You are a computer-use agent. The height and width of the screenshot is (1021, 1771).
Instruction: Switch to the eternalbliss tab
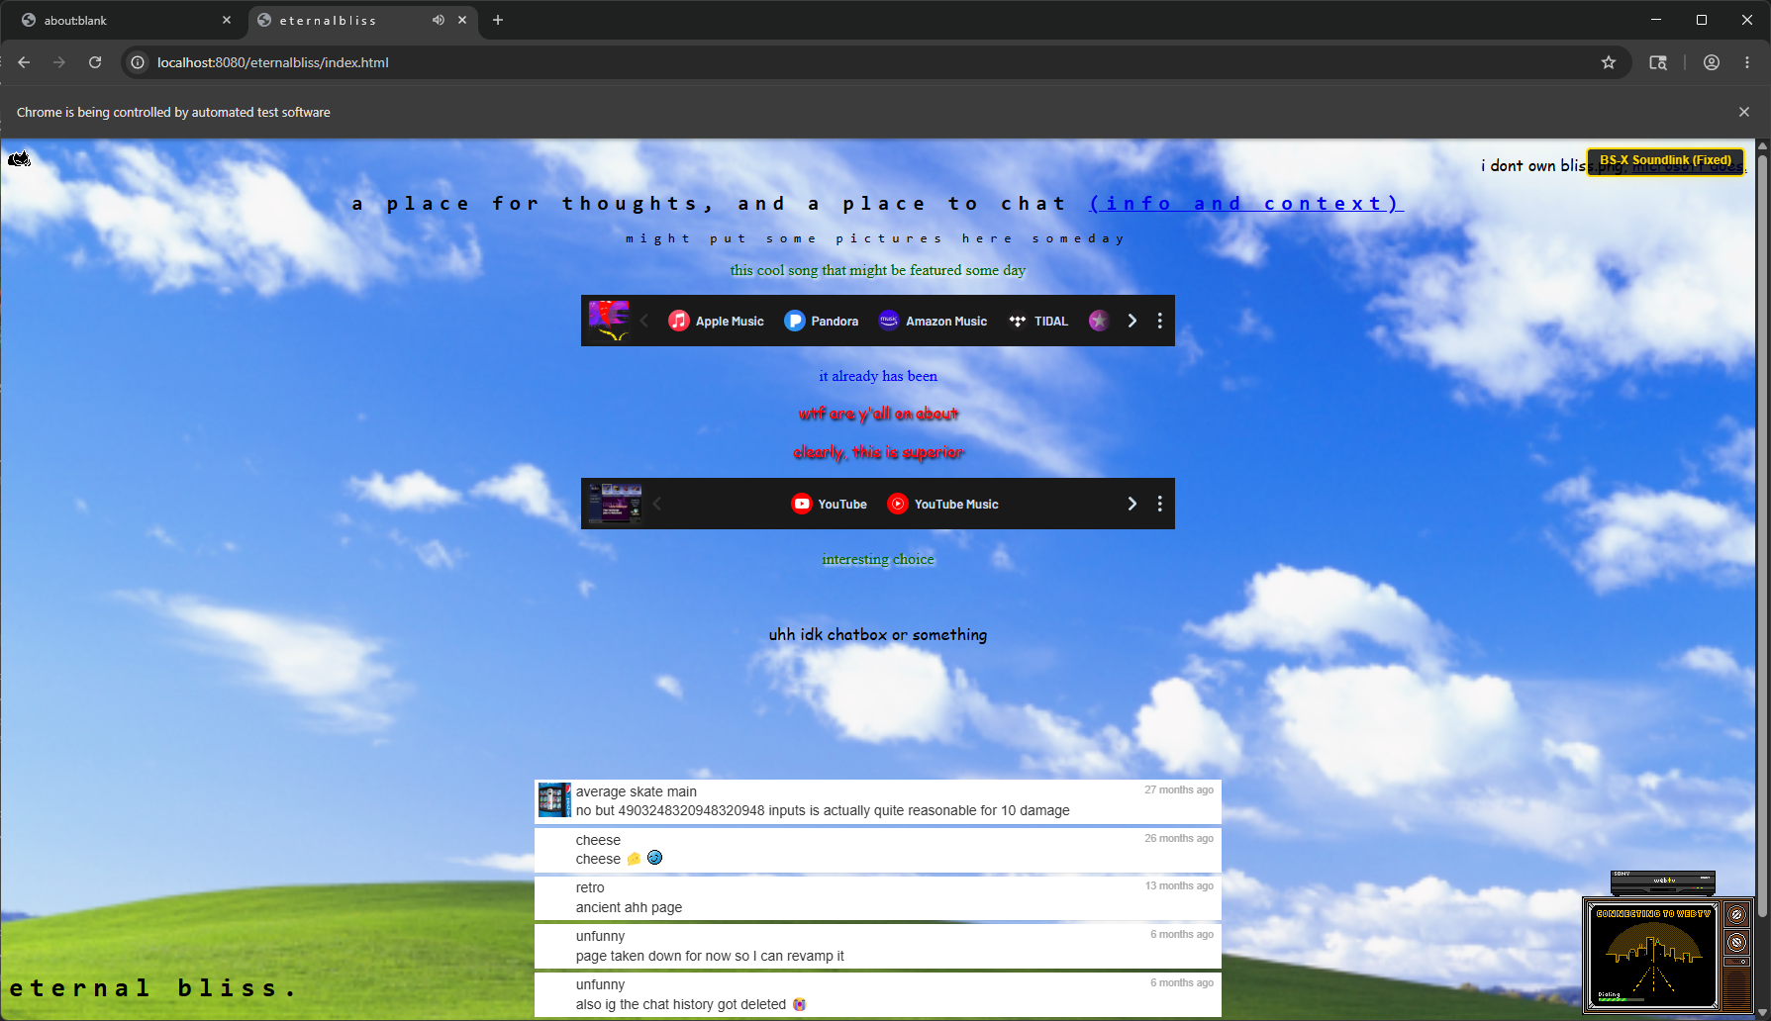coord(361,20)
